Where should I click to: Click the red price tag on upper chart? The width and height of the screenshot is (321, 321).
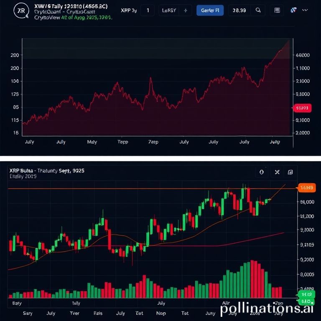coord(302,108)
